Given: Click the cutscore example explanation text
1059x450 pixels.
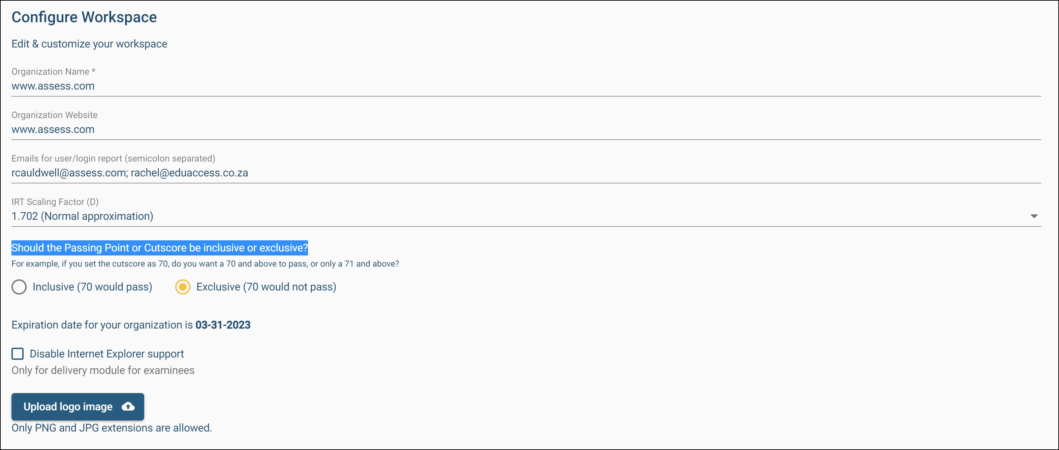Looking at the screenshot, I should (205, 264).
